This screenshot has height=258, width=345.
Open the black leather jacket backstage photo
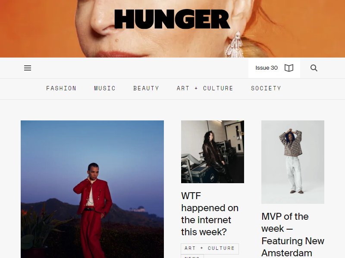213,152
